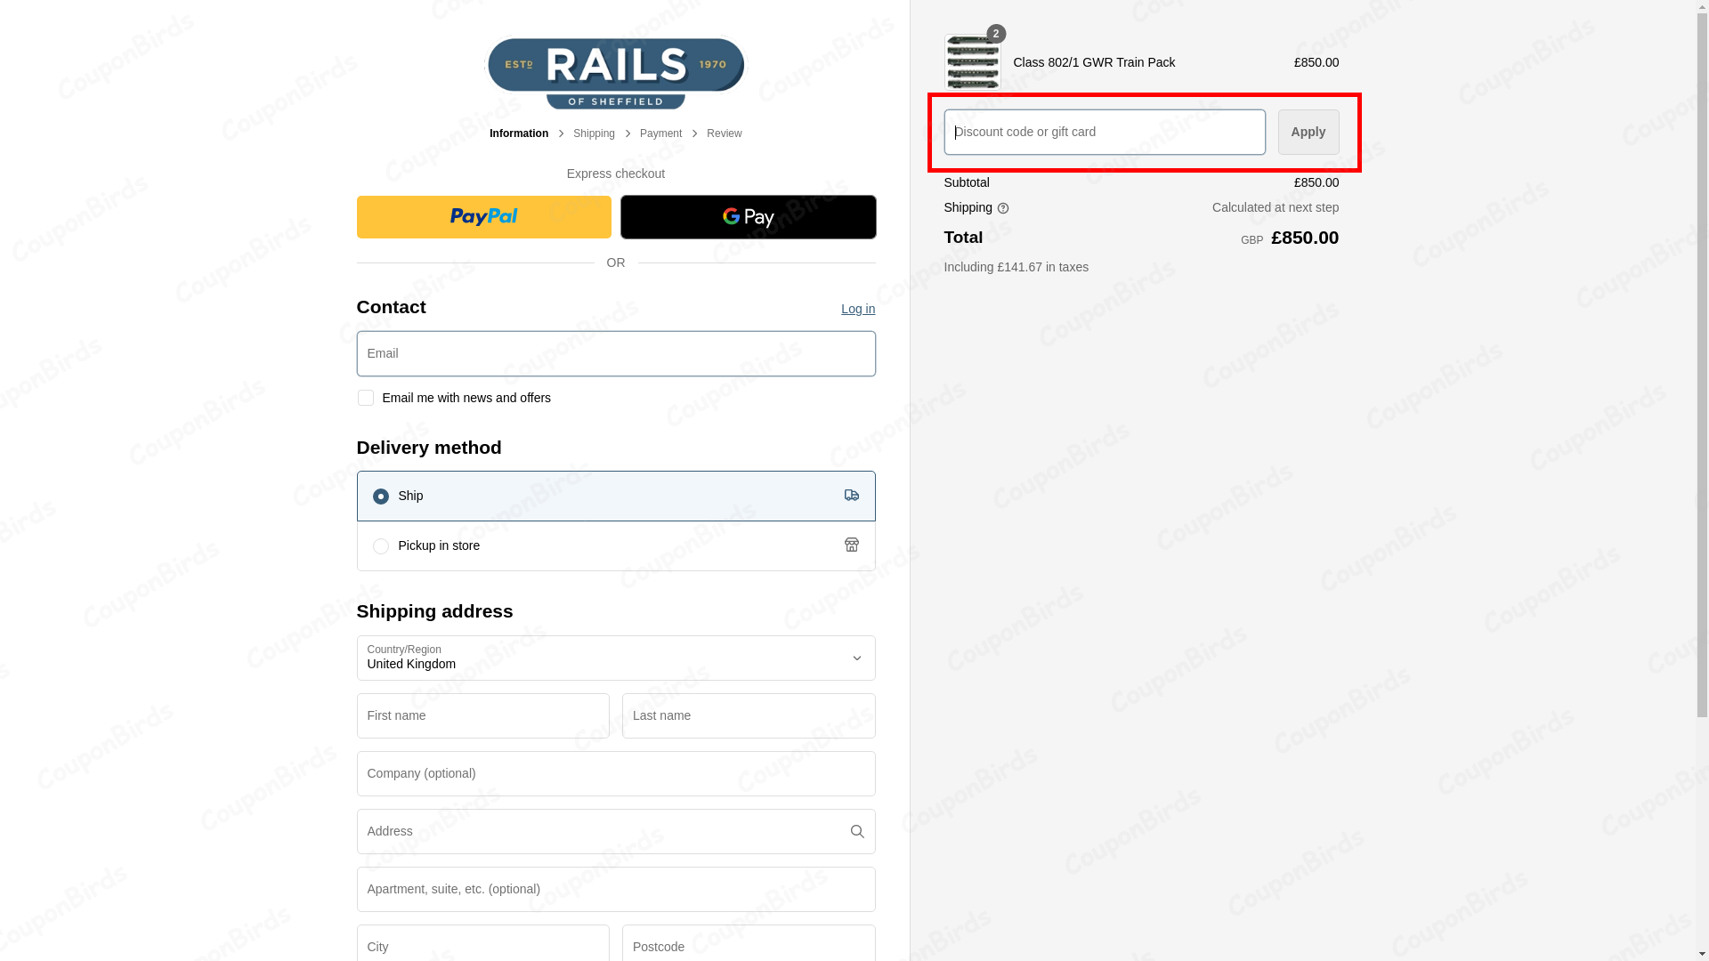Click the truck icon on Ship option
Screen dimensions: 1709x961
(x=852, y=496)
